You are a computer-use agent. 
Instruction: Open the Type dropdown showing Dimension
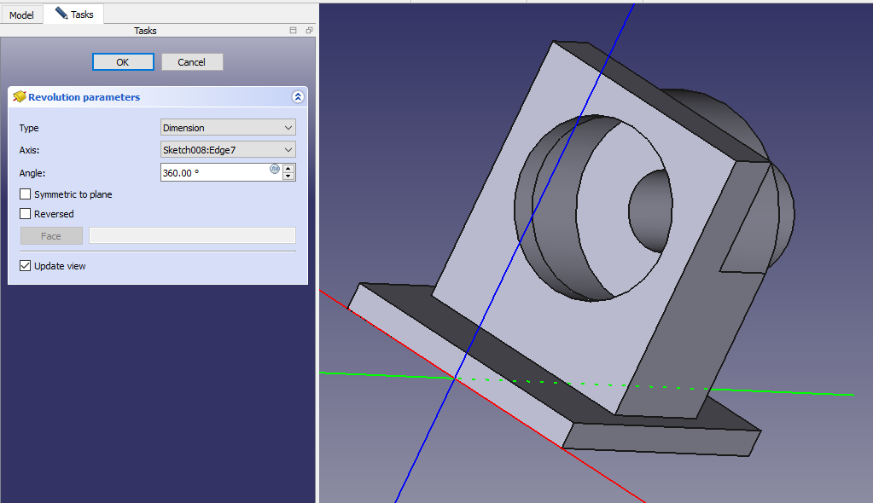(x=228, y=128)
